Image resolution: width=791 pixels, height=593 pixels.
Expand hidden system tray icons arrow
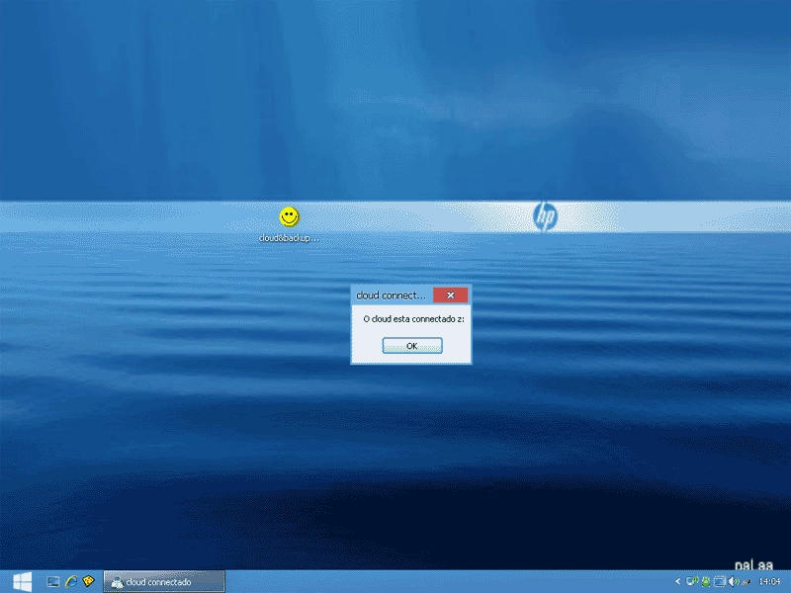[677, 581]
